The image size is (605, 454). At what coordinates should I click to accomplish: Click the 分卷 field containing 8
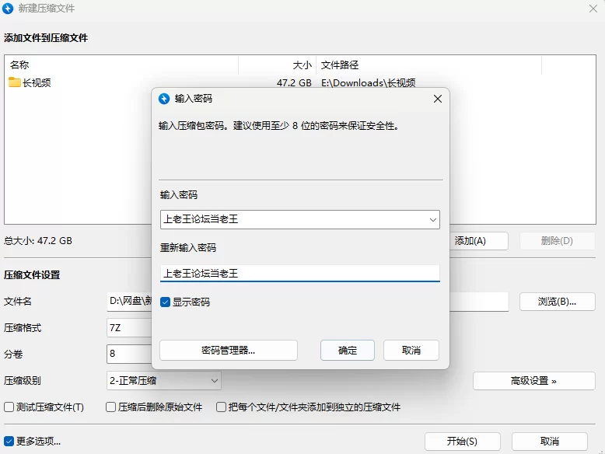point(129,354)
